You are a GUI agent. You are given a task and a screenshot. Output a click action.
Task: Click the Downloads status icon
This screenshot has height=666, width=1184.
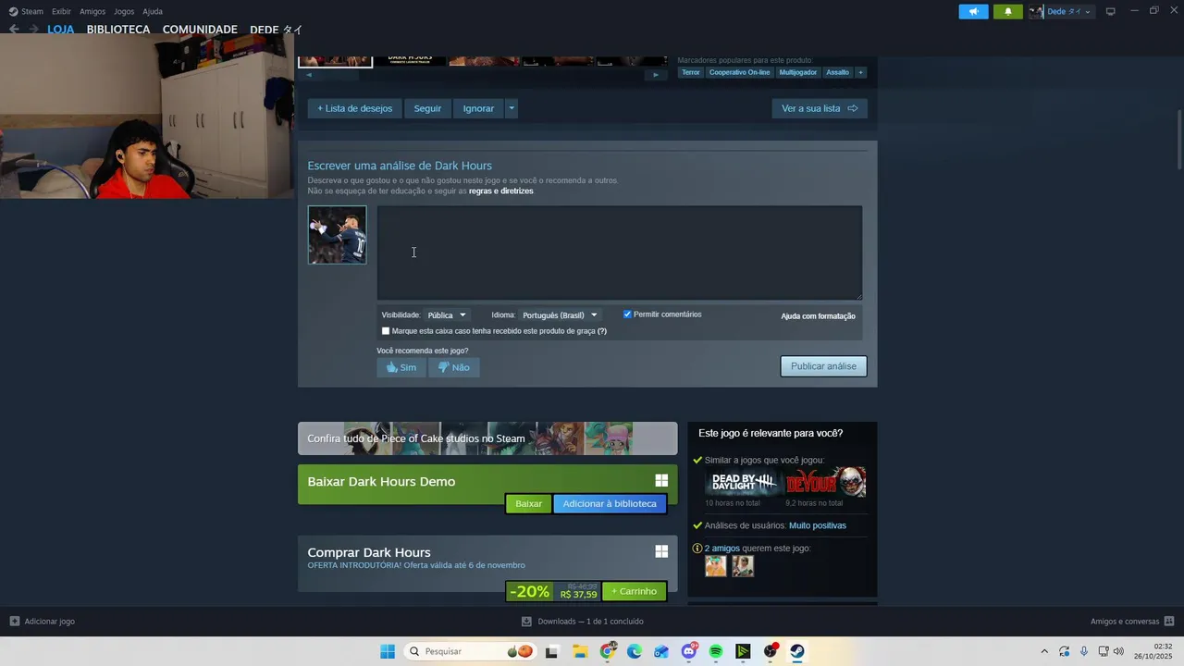(526, 622)
